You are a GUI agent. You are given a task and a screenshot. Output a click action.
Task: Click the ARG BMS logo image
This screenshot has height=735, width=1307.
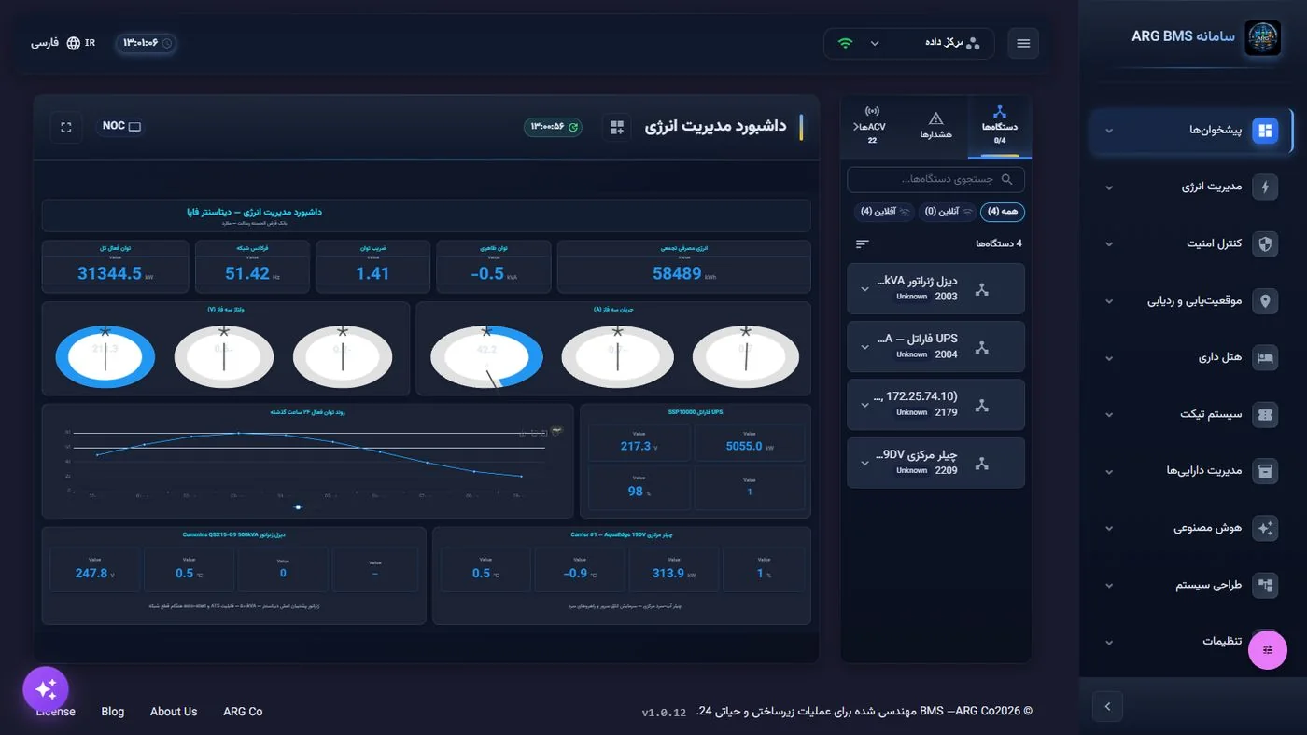[x=1262, y=38]
